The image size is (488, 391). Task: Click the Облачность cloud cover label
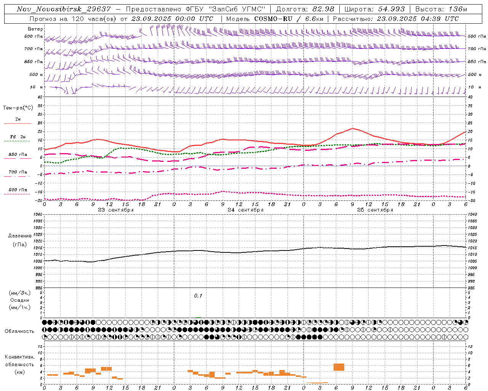click(19, 331)
